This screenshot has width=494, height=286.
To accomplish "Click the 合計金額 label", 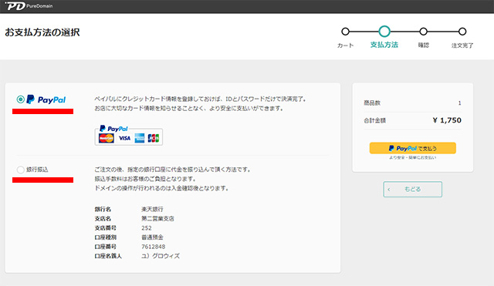I will (x=374, y=120).
